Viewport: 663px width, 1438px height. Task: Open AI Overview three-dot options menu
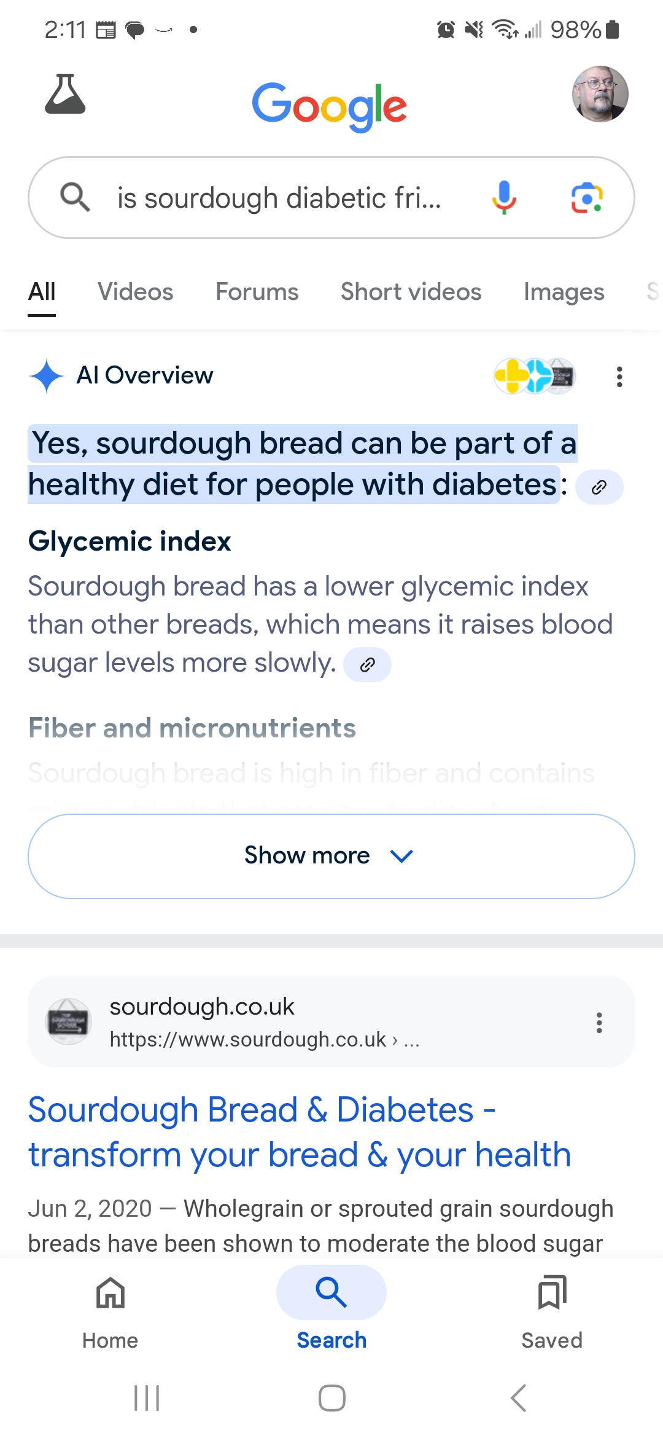click(619, 377)
